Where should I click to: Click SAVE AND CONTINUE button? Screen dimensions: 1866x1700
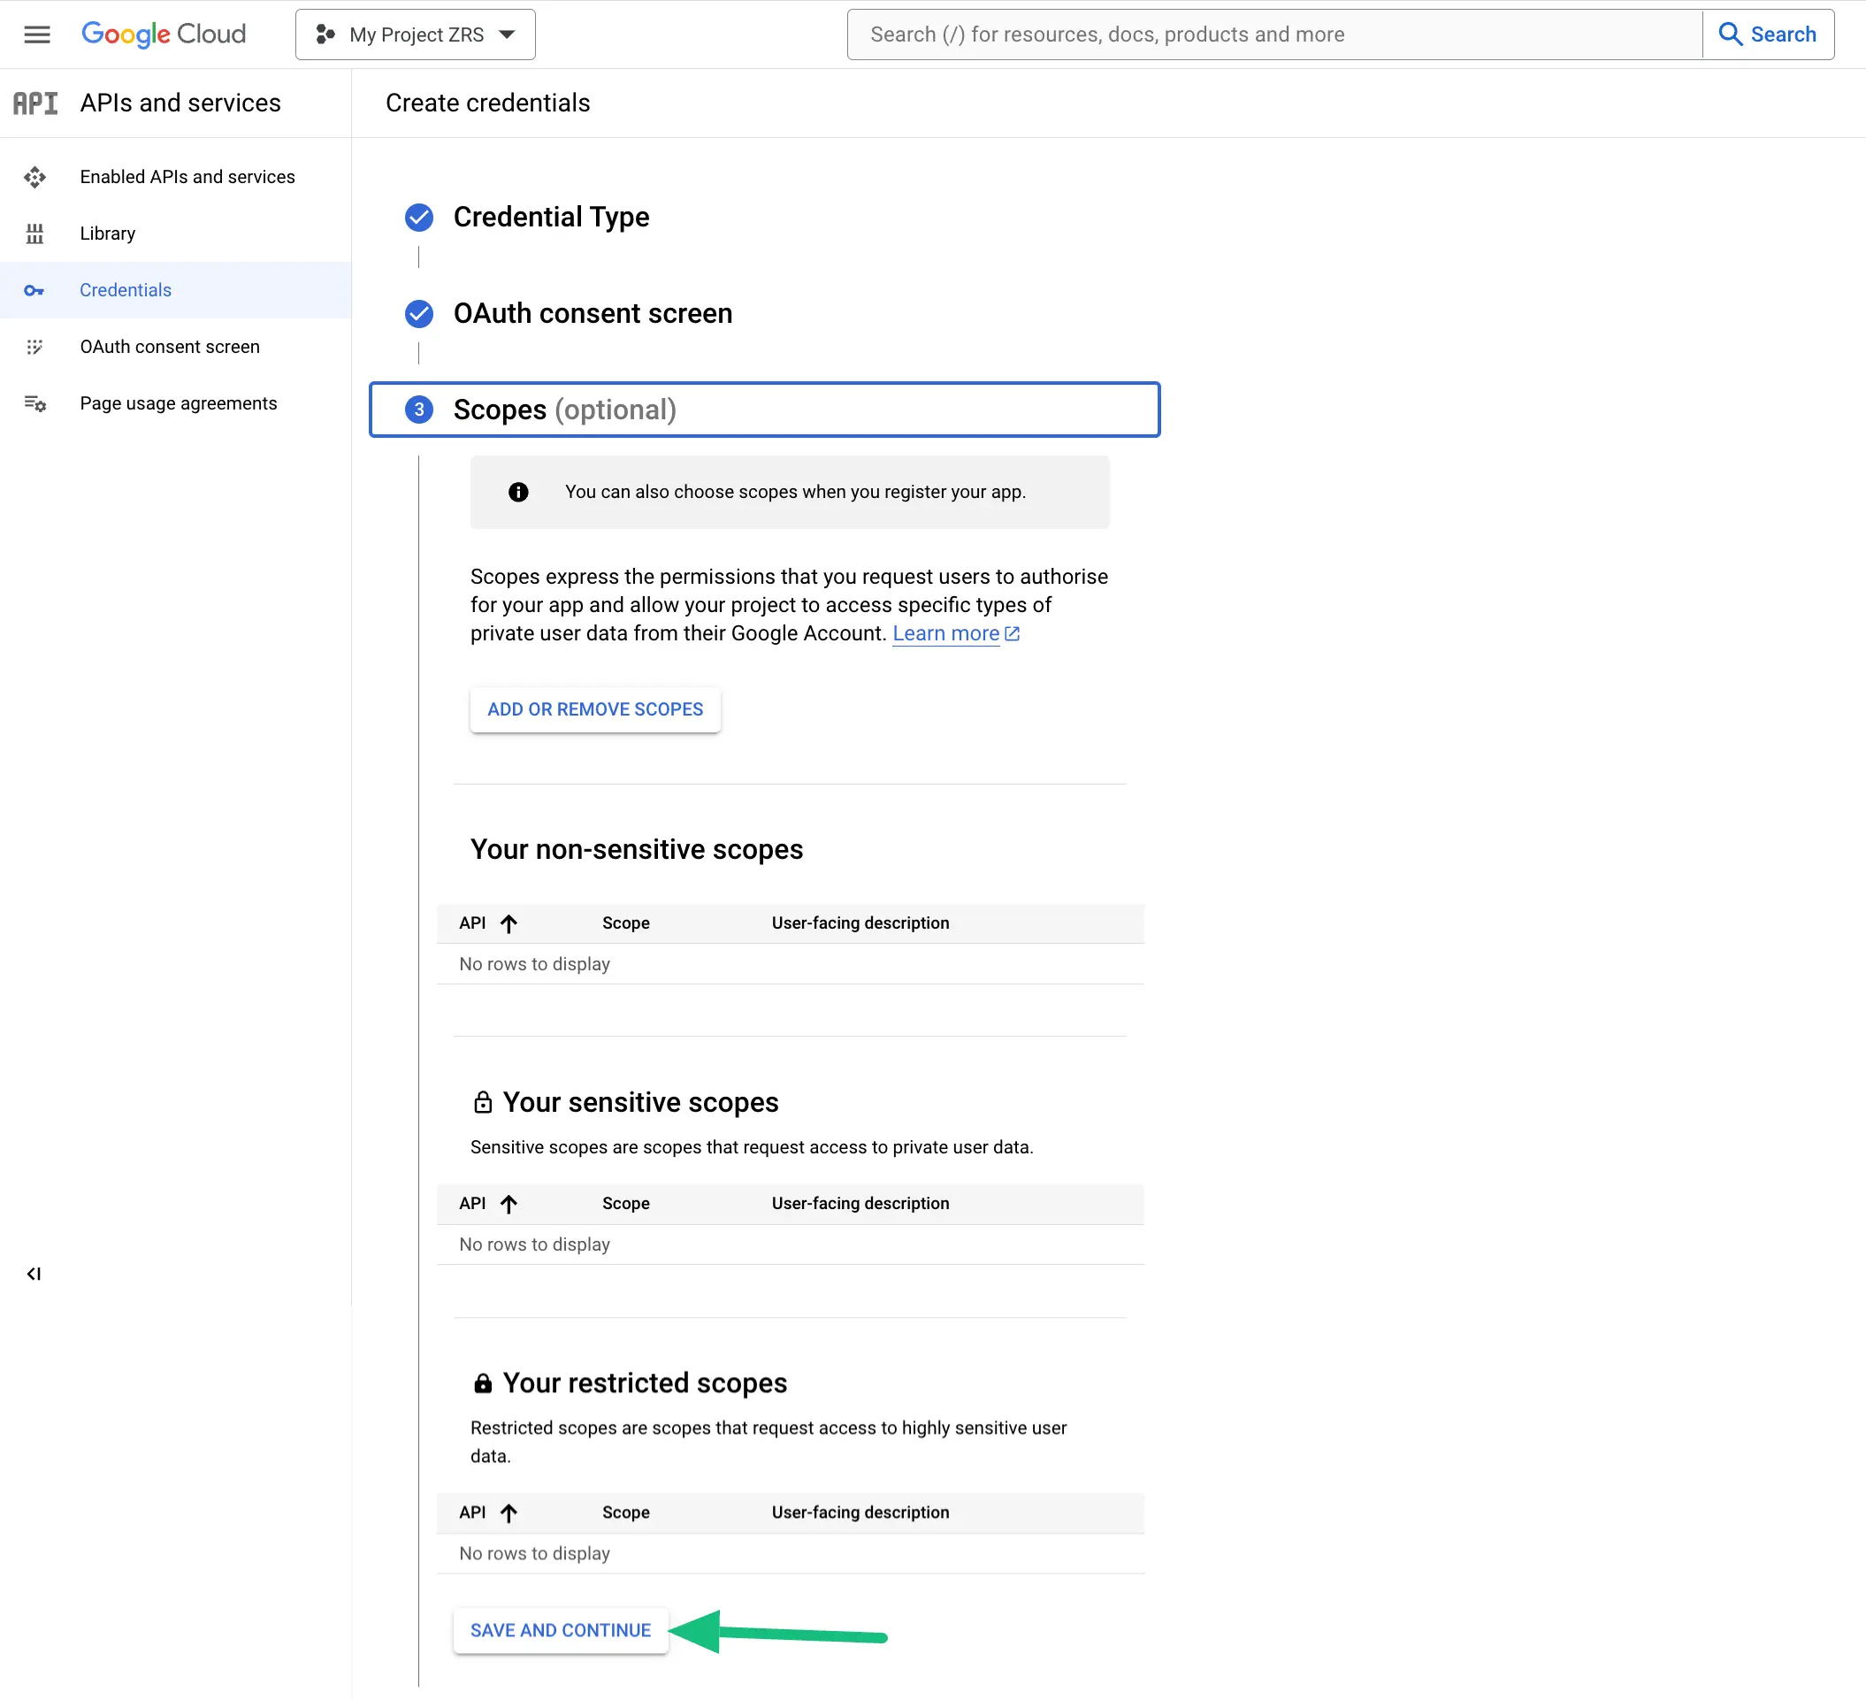560,1630
